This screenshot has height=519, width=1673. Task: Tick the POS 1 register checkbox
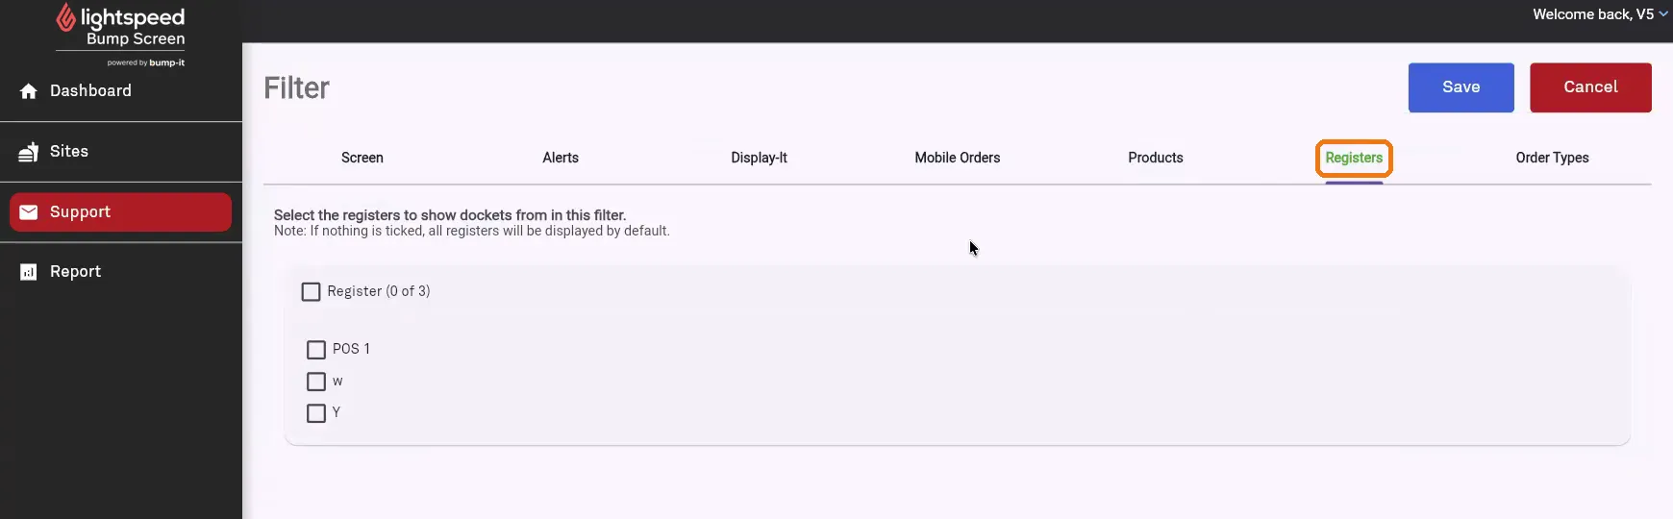(x=316, y=350)
